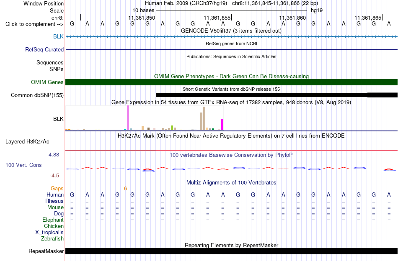Open the RepeatMasker track label

click(46, 251)
